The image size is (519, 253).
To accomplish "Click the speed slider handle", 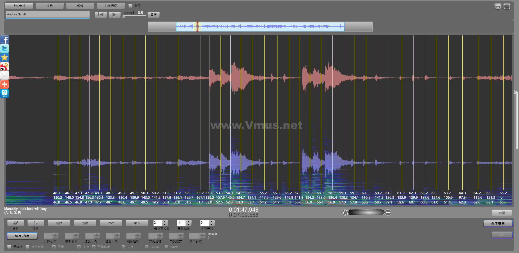I will 124,16.
